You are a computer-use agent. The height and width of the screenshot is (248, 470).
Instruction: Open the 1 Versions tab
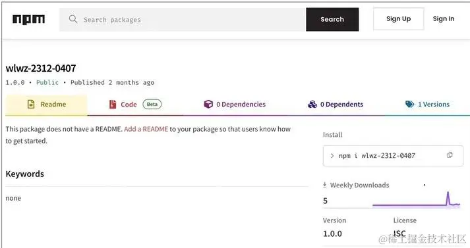click(427, 105)
